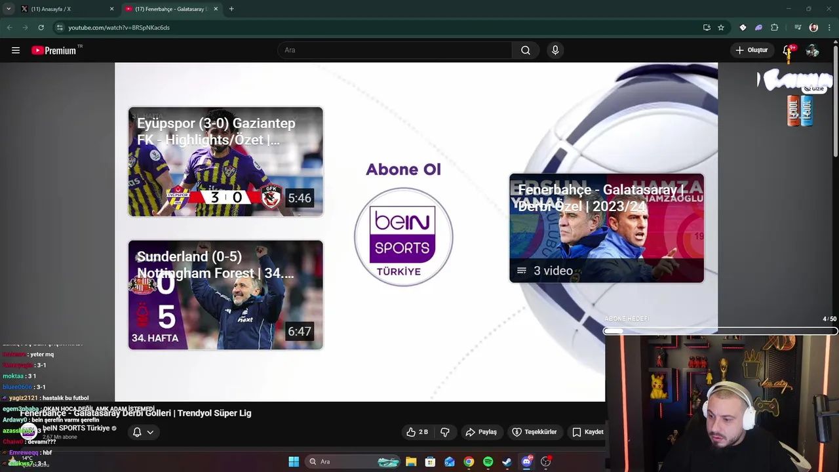Open Fenerbahçe - Galatasaray Derbi Özel playlist
Viewport: 839px width, 472px height.
[x=606, y=228]
